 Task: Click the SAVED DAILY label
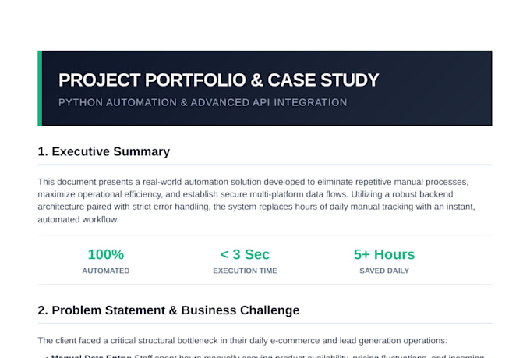384,271
